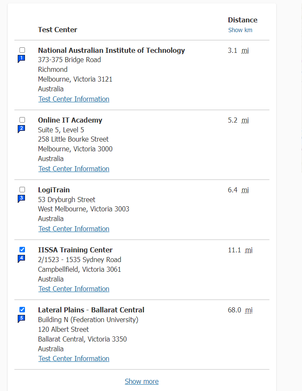
Task: Open Test Center Information for Richmond location
Action: 74,99
